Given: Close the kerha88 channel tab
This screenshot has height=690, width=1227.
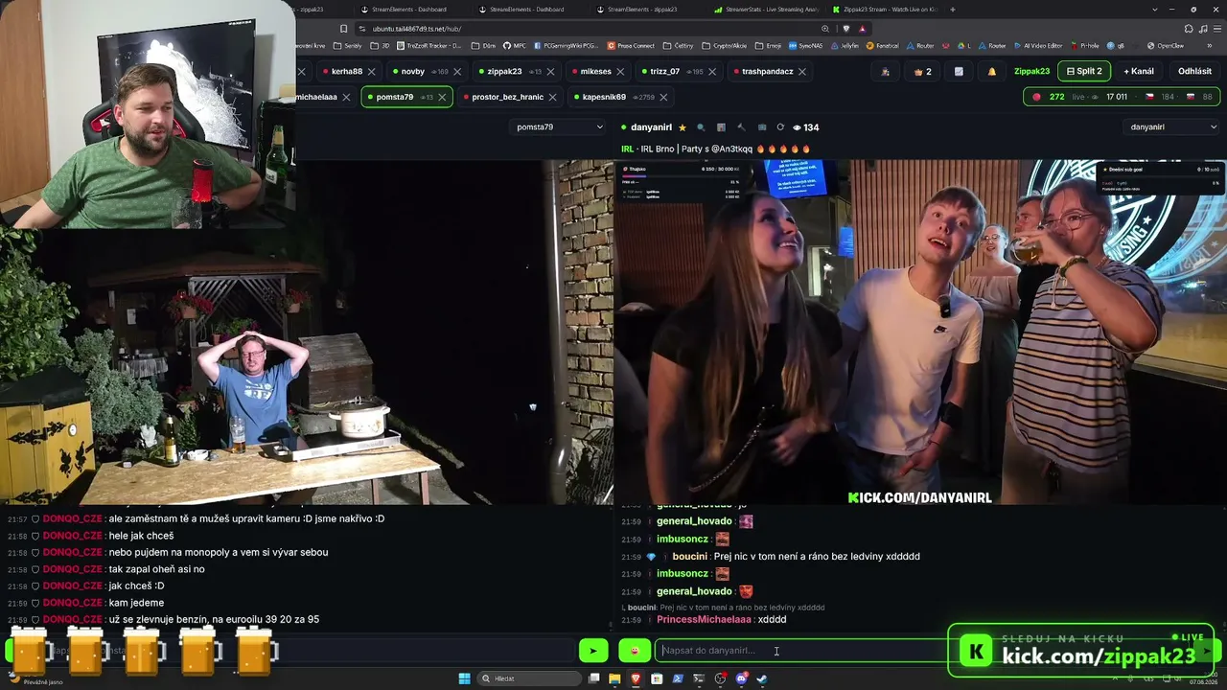Looking at the screenshot, I should coord(371,72).
